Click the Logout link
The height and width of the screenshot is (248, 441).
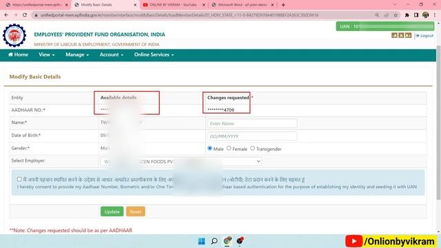click(x=424, y=36)
